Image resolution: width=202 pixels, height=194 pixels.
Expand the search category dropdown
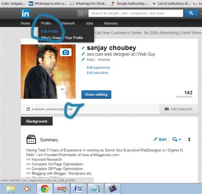[82, 13]
